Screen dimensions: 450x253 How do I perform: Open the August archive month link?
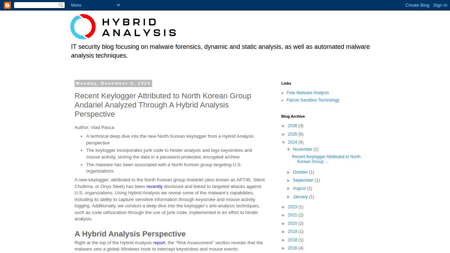click(x=300, y=188)
